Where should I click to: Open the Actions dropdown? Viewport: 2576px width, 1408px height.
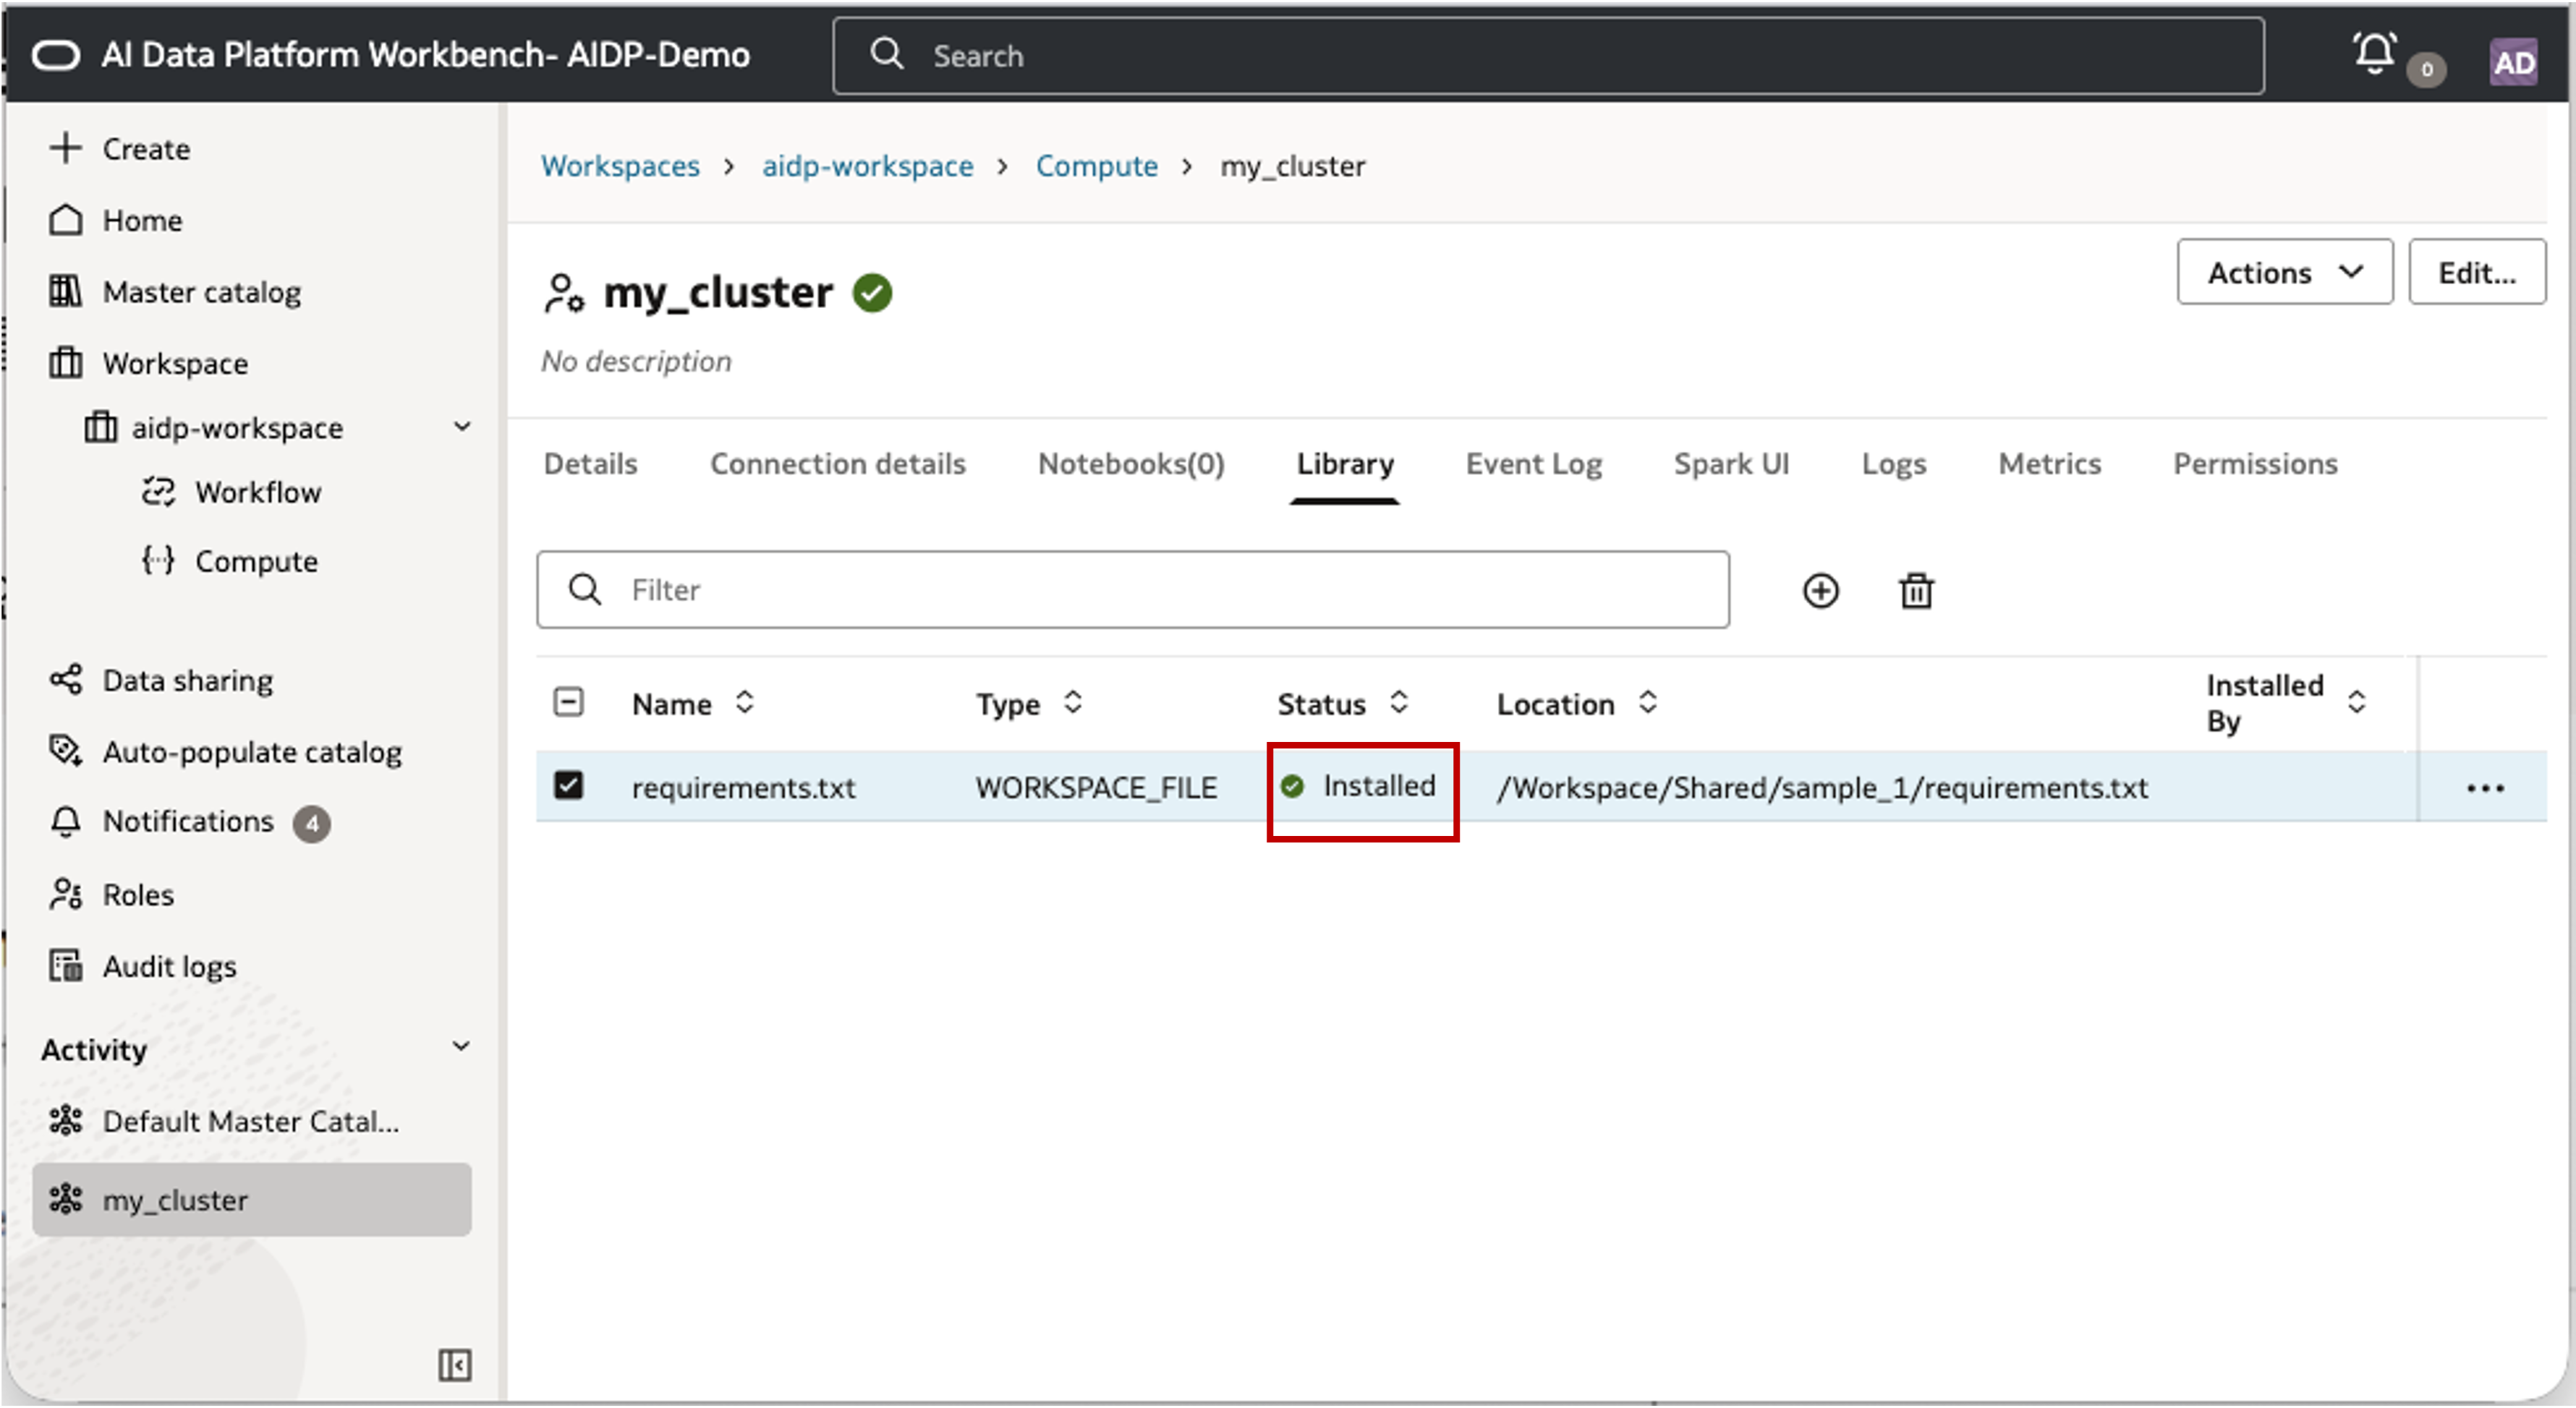pos(2284,272)
